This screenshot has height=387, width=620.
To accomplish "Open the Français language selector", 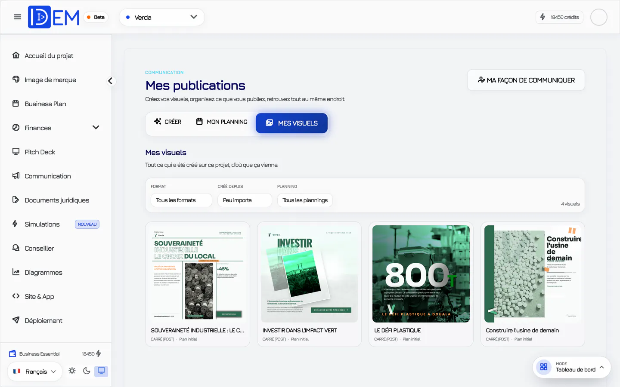I will (x=35, y=371).
